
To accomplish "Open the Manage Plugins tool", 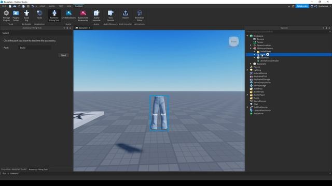I will pyautogui.click(x=6, y=16).
